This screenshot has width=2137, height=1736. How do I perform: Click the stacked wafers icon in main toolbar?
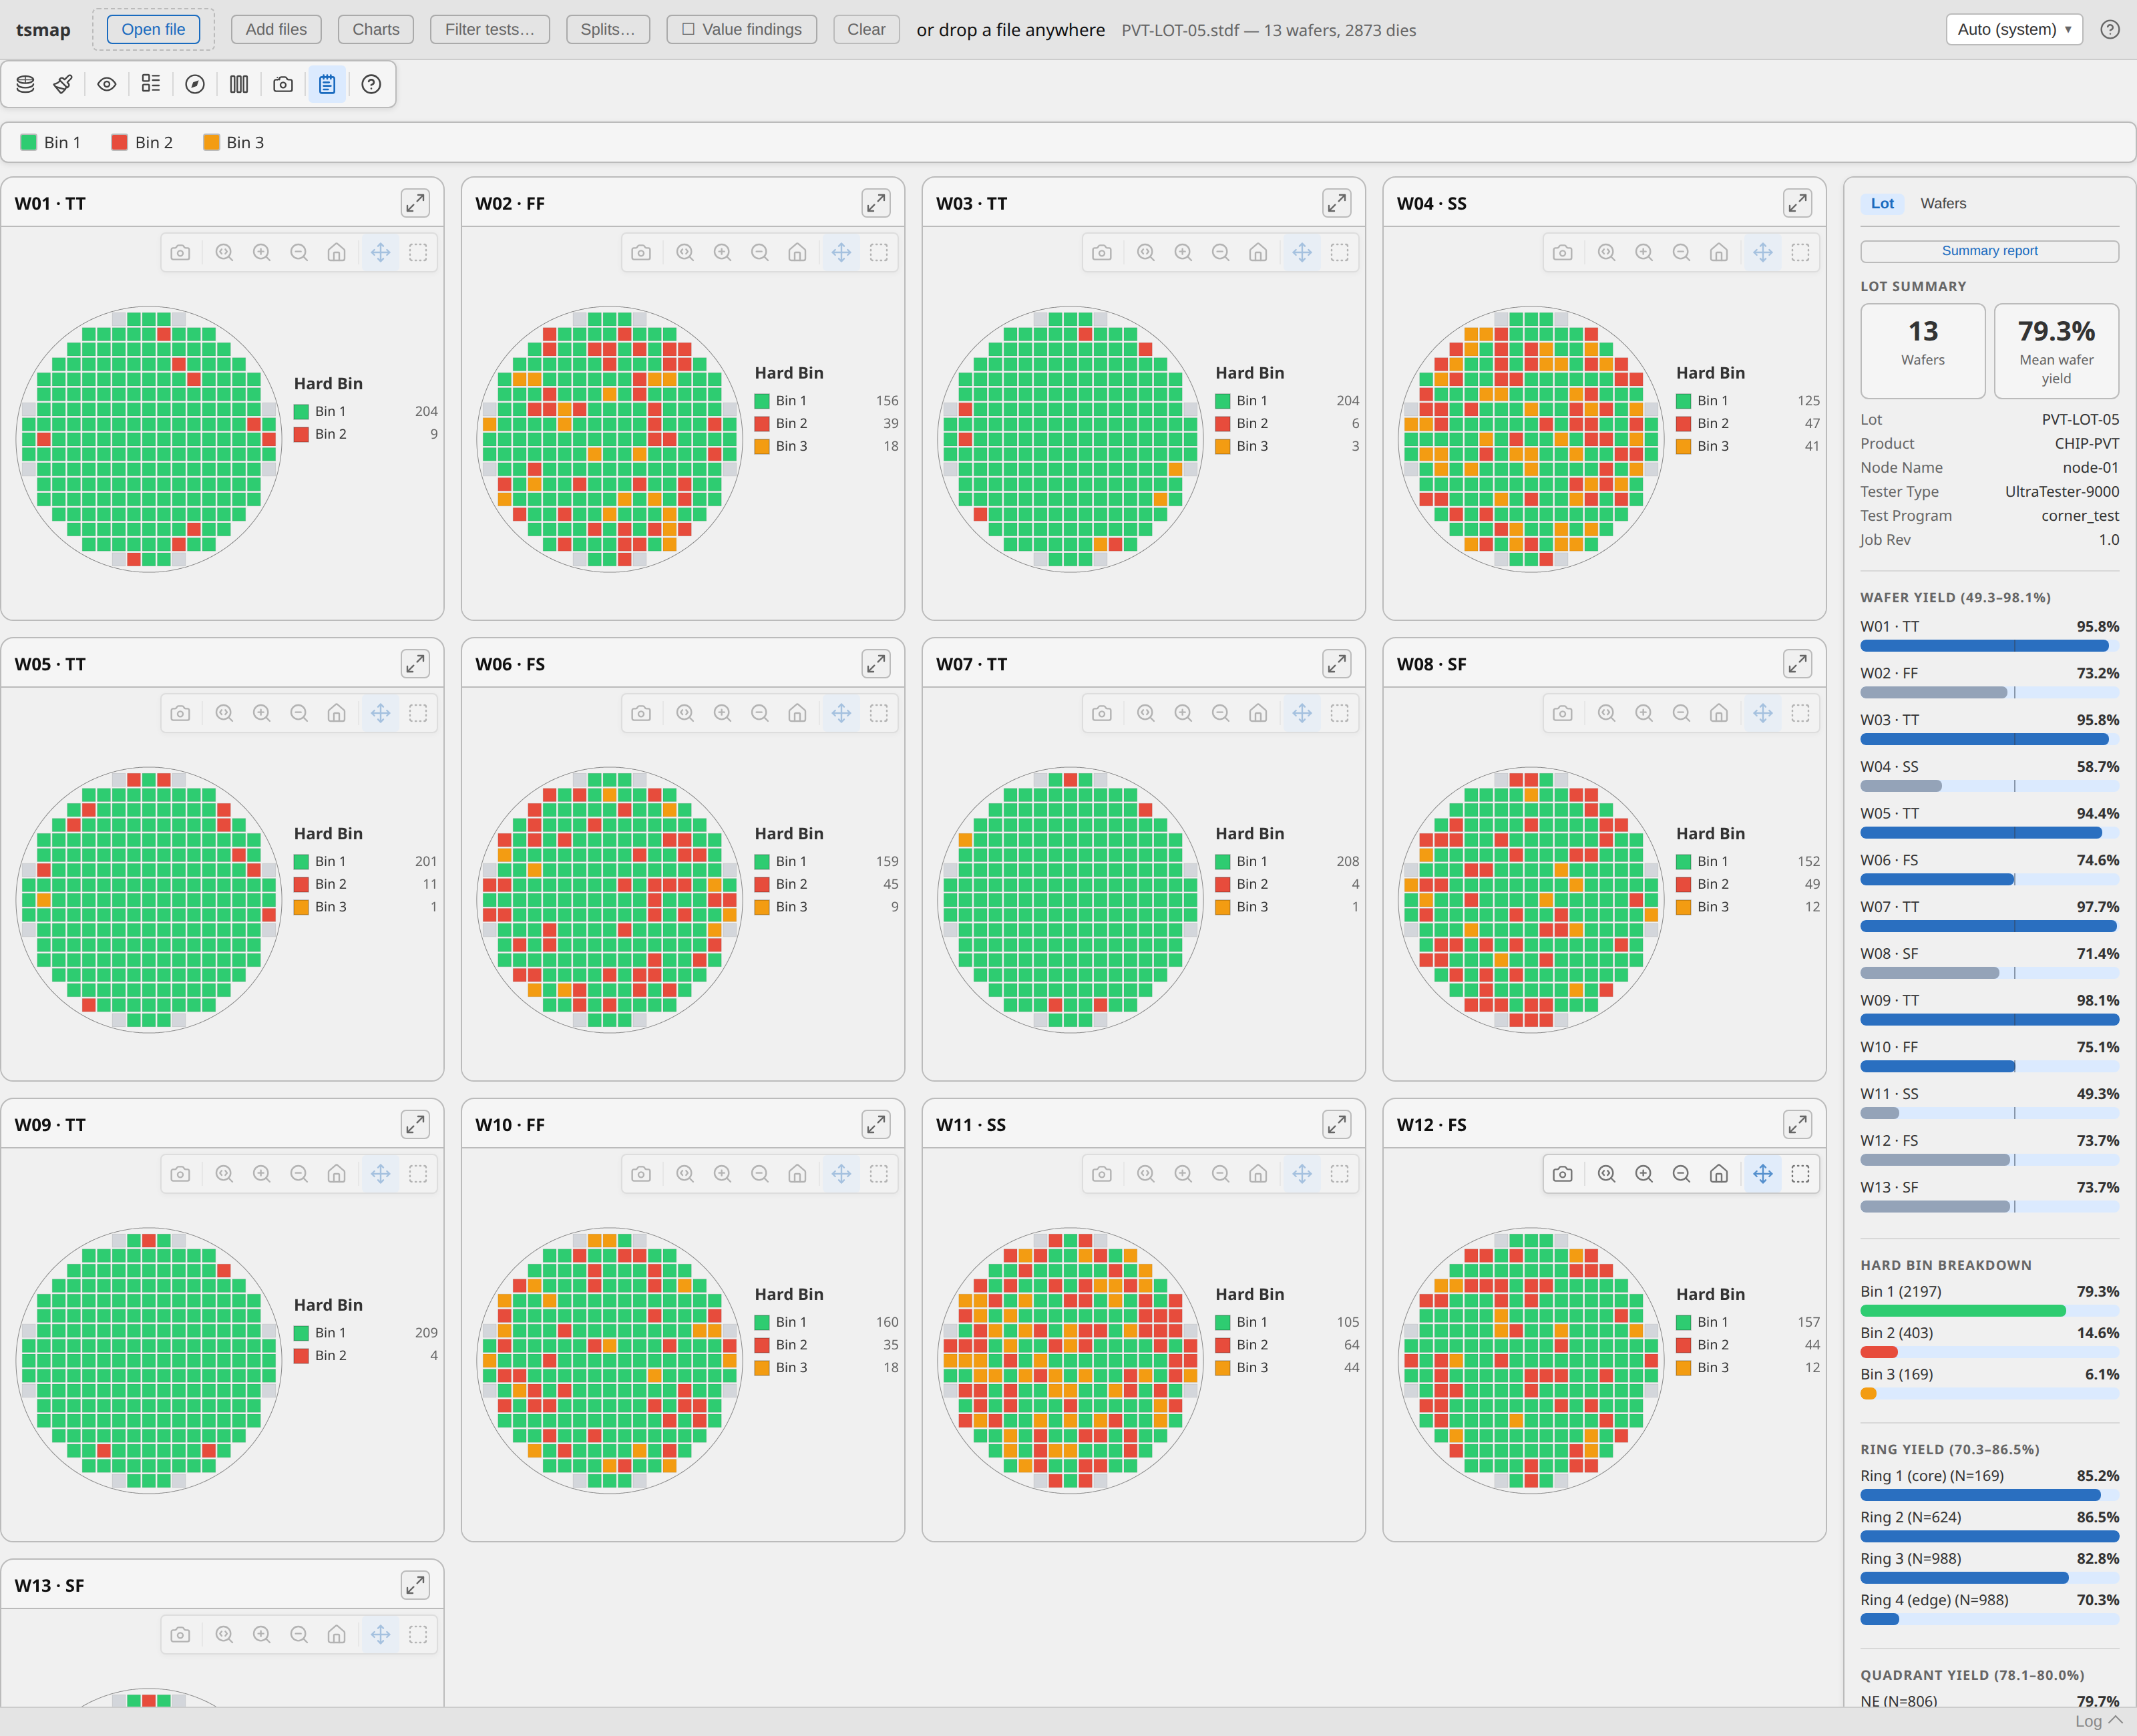[26, 84]
